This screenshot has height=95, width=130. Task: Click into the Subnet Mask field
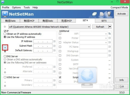43,46
